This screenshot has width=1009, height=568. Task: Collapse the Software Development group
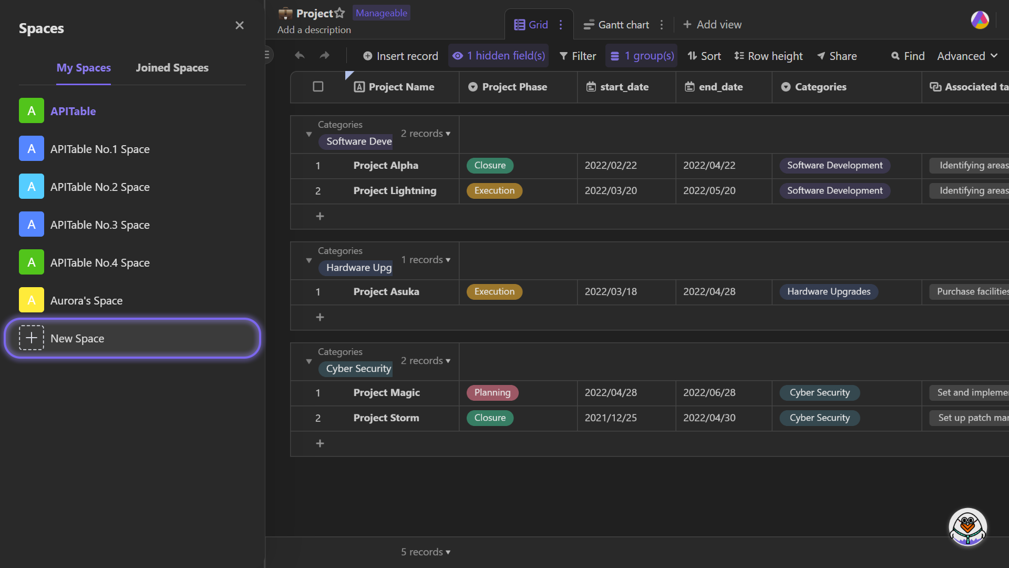[308, 134]
